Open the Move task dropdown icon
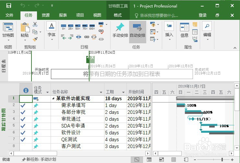The width and height of the screenshot is (240, 163). click(154, 32)
